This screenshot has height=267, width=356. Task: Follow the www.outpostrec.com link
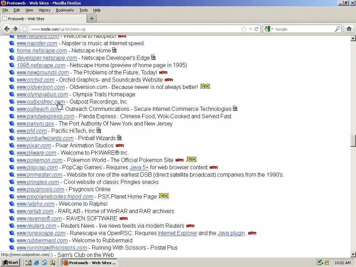pyautogui.click(x=41, y=102)
